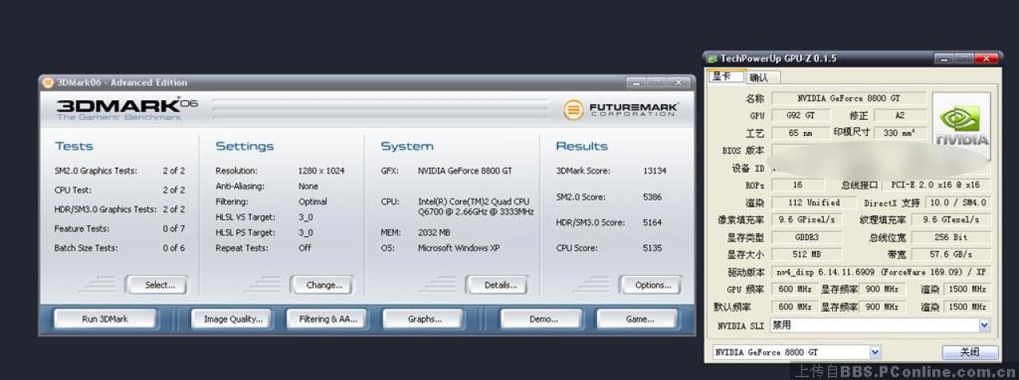Click the 57.6 GB/s bandwidth field

point(951,255)
